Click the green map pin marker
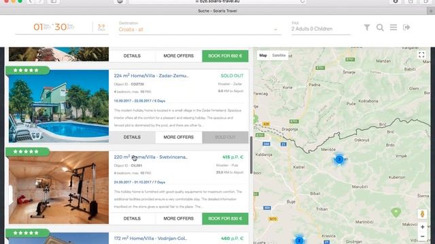 tap(396, 212)
